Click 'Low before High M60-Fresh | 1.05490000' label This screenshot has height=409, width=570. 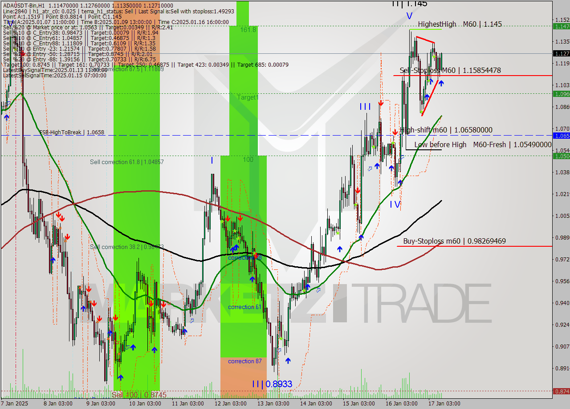[483, 144]
